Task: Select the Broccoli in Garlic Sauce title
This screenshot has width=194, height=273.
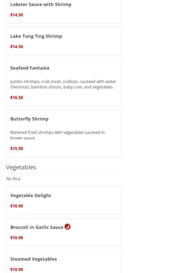Action: coord(37,227)
